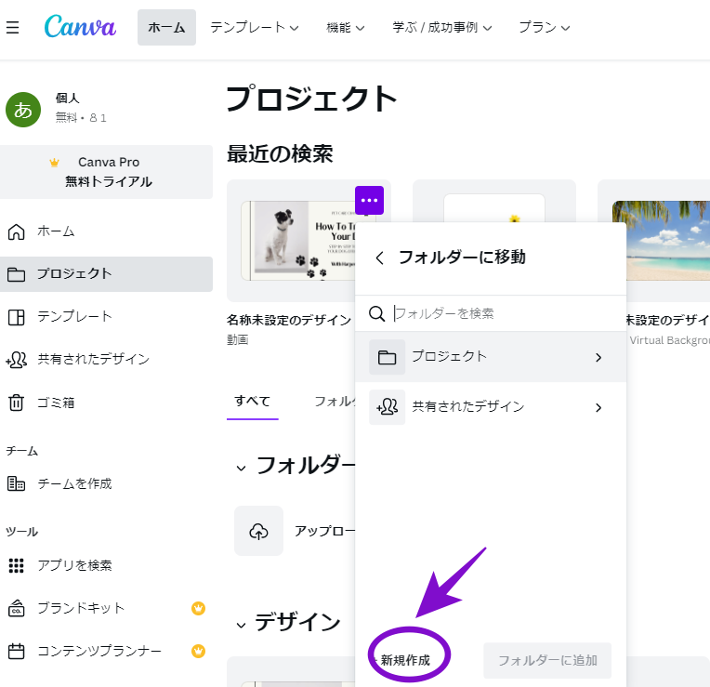Viewport: 710px width, 687px height.
Task: Click the 新規作成 button
Action: click(404, 660)
